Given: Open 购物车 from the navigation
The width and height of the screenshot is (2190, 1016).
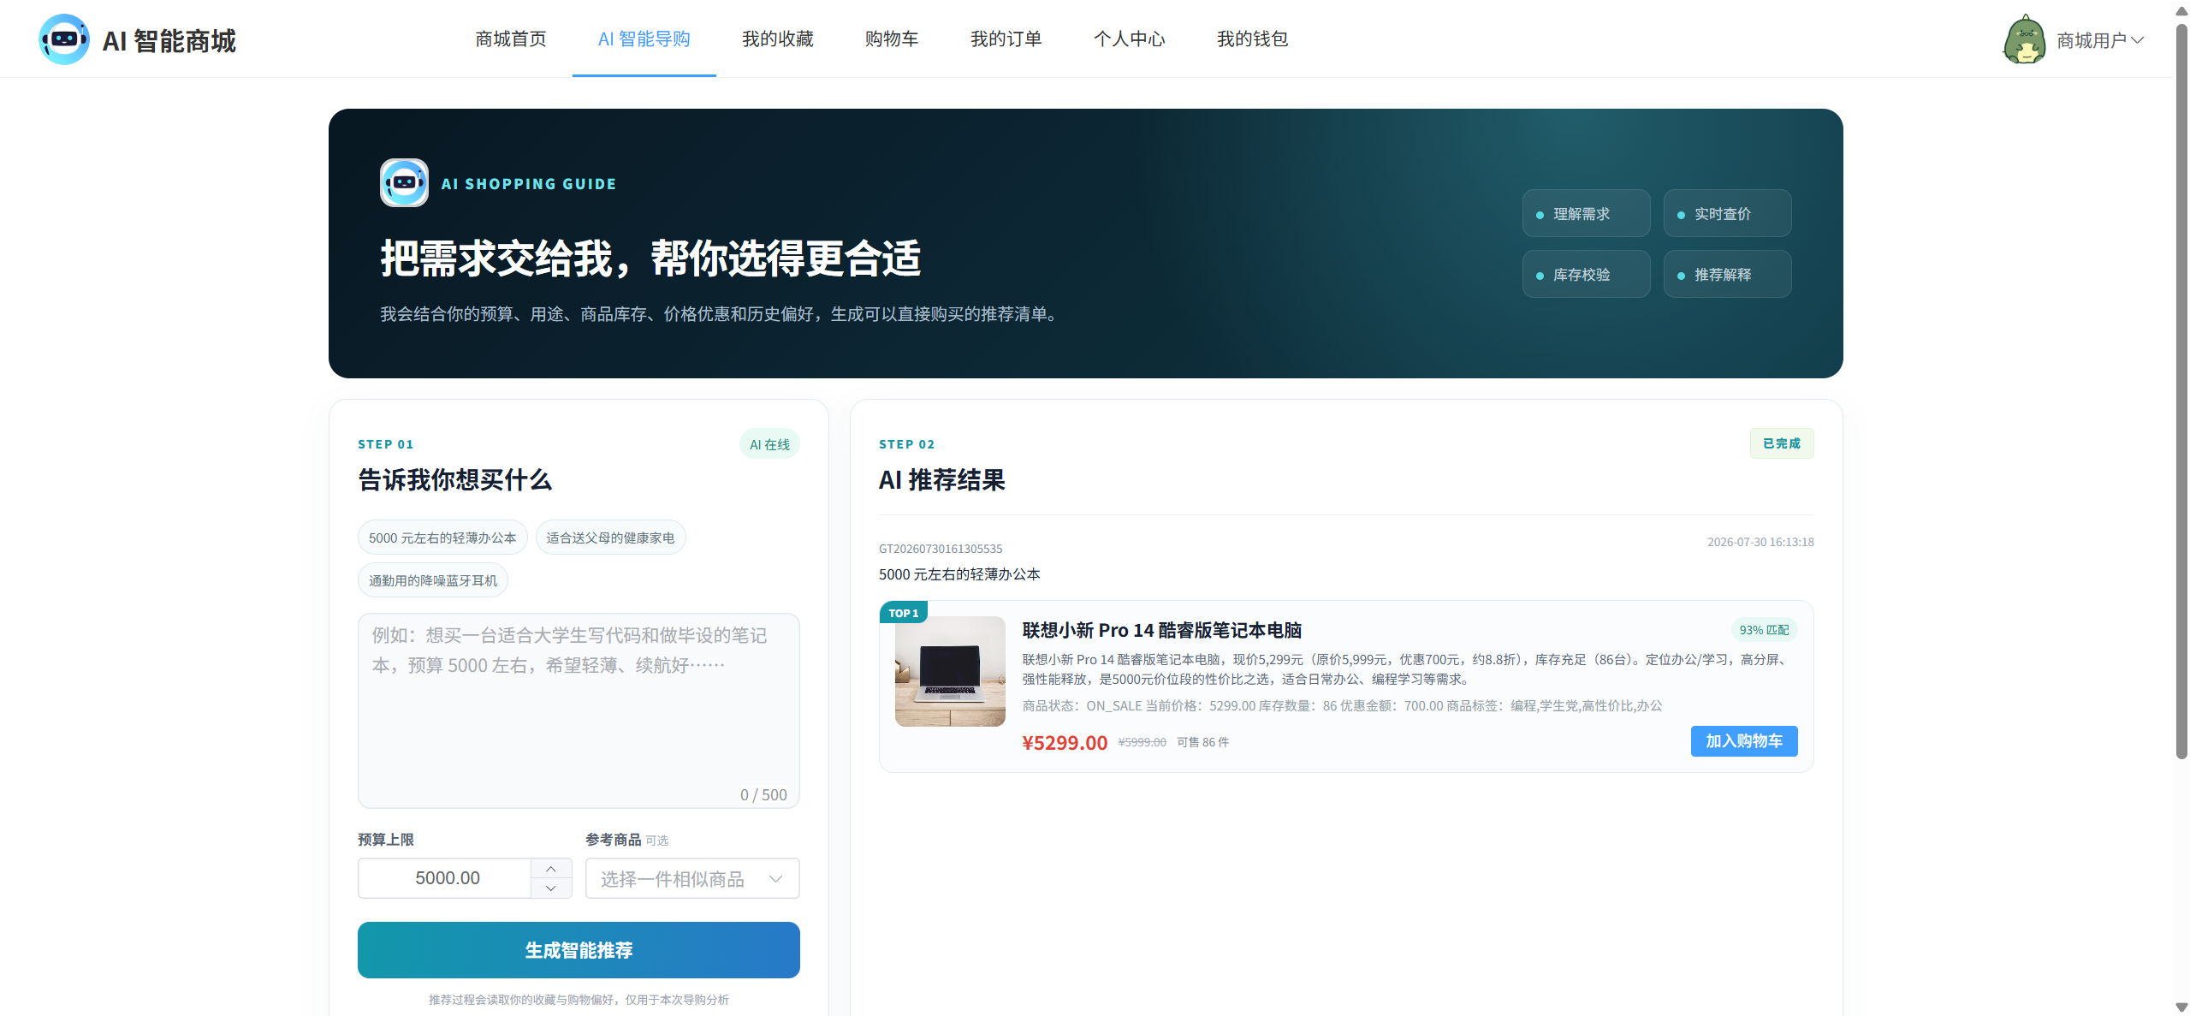Looking at the screenshot, I should pyautogui.click(x=892, y=39).
